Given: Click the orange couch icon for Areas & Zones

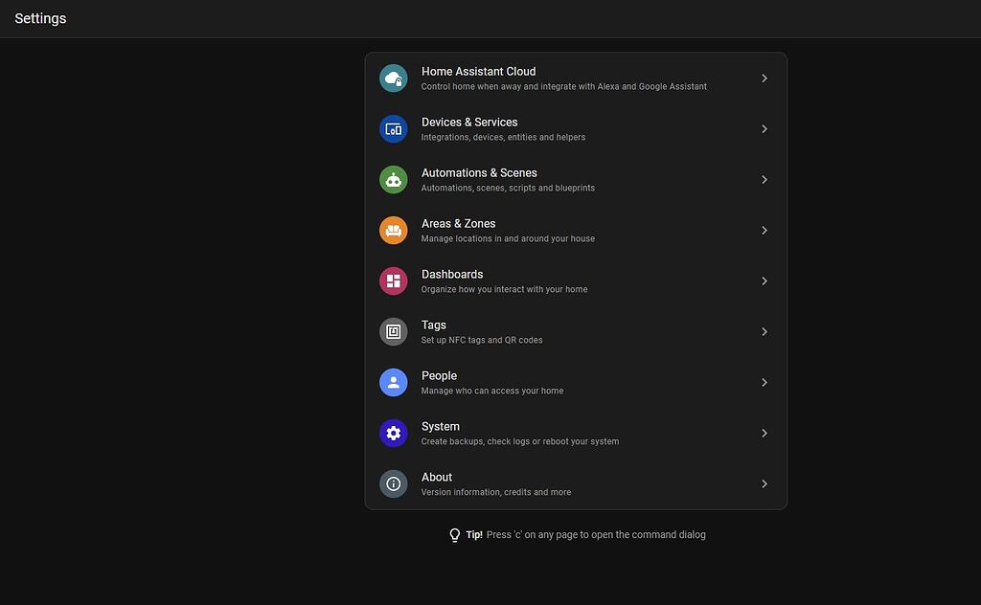Looking at the screenshot, I should (393, 230).
